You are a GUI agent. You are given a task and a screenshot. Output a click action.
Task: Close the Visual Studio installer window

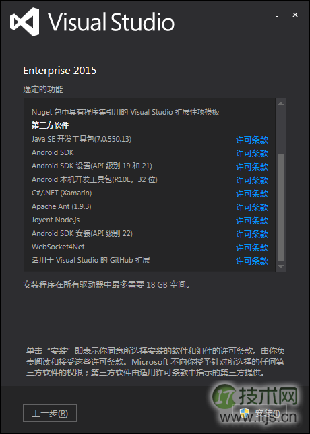295,15
